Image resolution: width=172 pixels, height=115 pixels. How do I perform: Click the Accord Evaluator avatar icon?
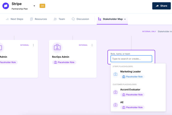point(115,92)
